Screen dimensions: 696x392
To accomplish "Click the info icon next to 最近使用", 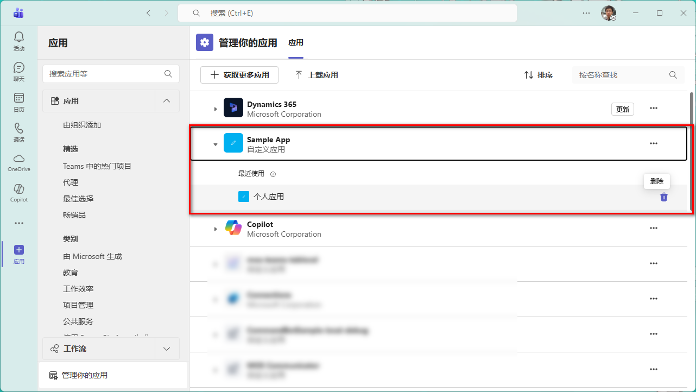I will pos(273,174).
